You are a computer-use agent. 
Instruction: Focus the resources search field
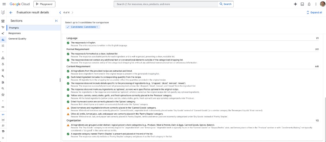coord(166,4)
